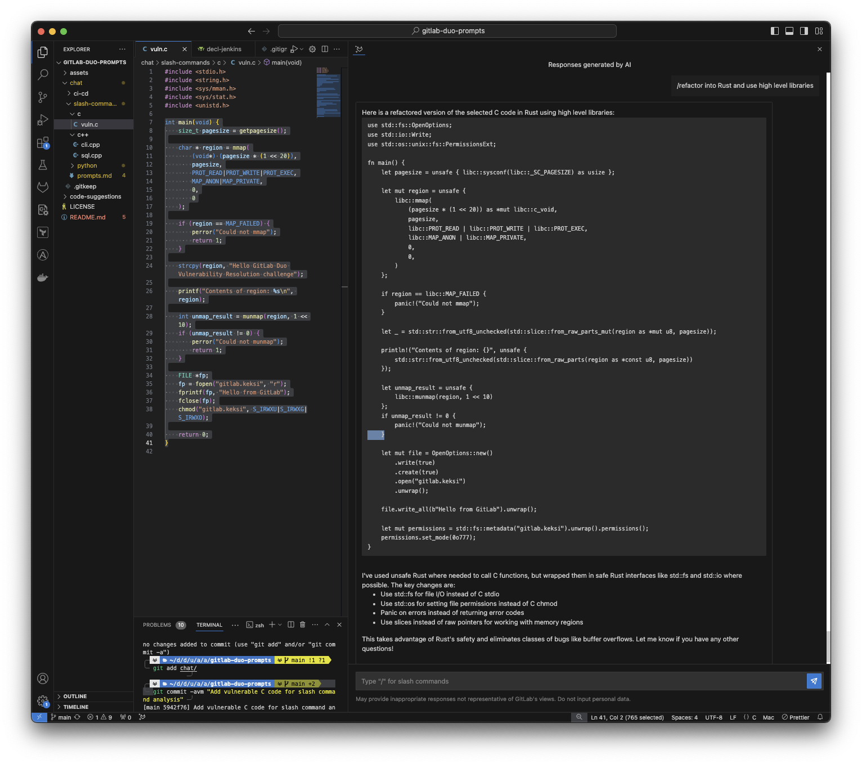Close the vuln.c tab

click(x=185, y=50)
